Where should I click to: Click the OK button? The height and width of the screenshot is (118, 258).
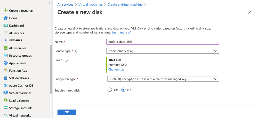tap(67, 112)
